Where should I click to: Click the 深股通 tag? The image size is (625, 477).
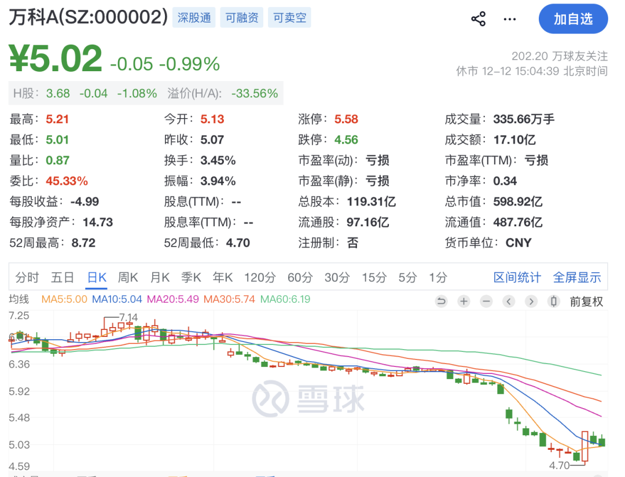tap(194, 17)
